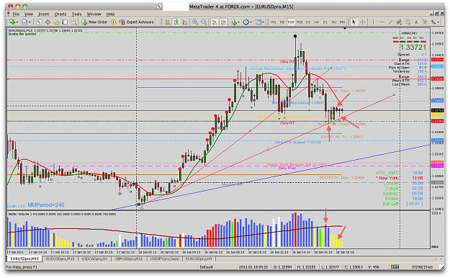Screen dimensions: 450x278
Task: Switch to the GBPUSDpro,M15 chart tab
Action: pos(129,259)
